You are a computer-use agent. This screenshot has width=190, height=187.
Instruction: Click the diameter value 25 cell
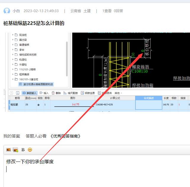[31, 105]
